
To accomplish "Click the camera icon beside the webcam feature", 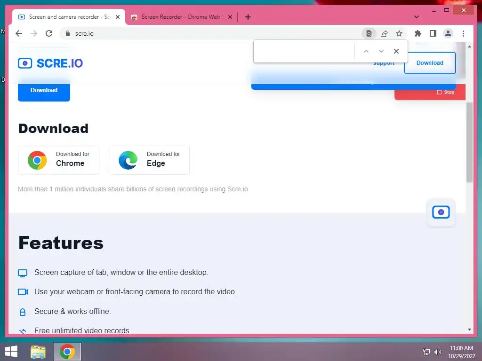I will tap(23, 291).
